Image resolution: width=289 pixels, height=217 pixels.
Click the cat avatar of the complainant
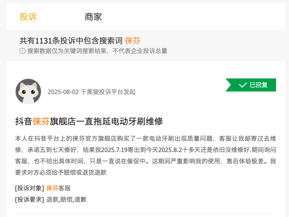[x=28, y=92]
